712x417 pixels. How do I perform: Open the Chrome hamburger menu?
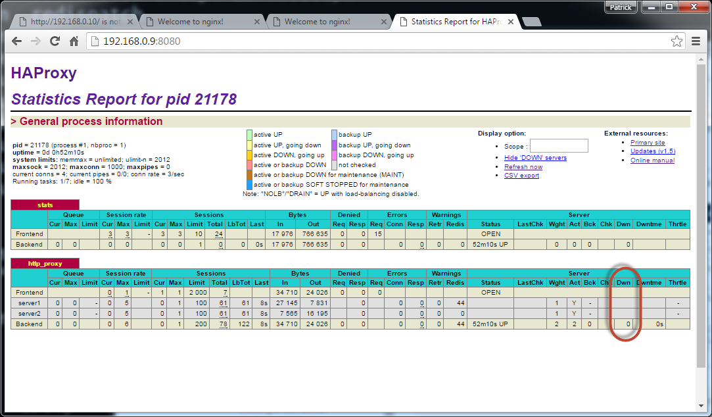(696, 41)
